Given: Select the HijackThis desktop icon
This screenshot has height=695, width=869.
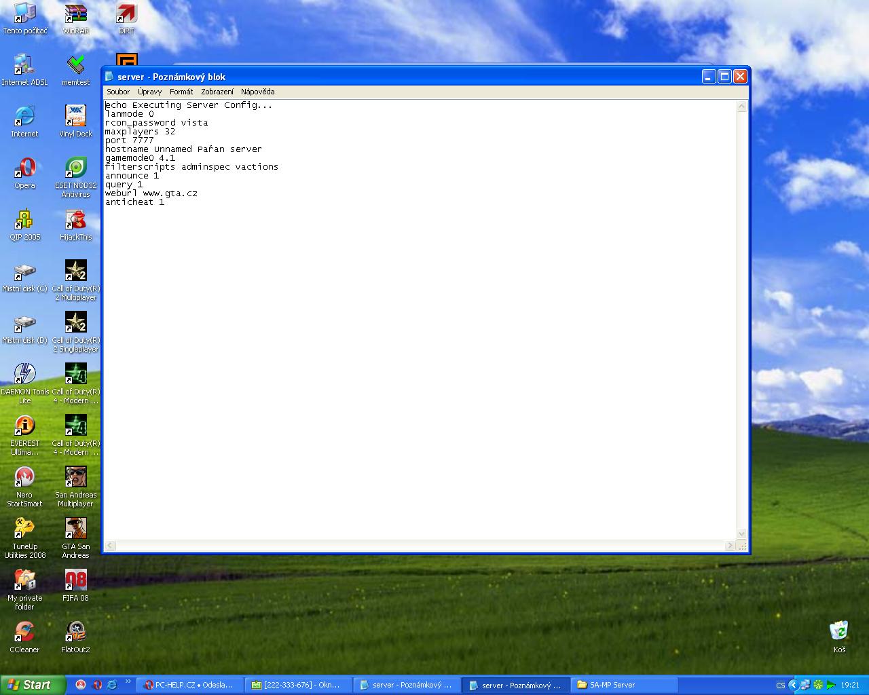Looking at the screenshot, I should [75, 225].
